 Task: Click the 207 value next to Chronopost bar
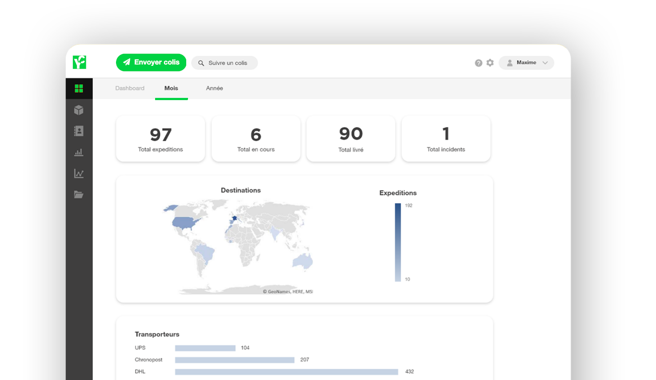coord(304,360)
